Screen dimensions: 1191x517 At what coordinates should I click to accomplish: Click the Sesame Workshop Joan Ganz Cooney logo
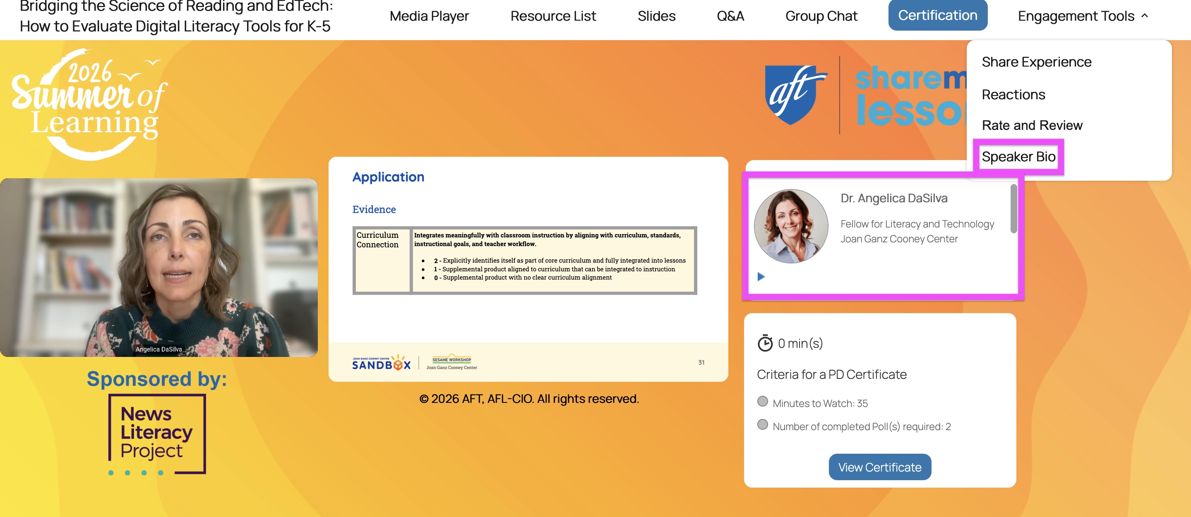tap(451, 363)
